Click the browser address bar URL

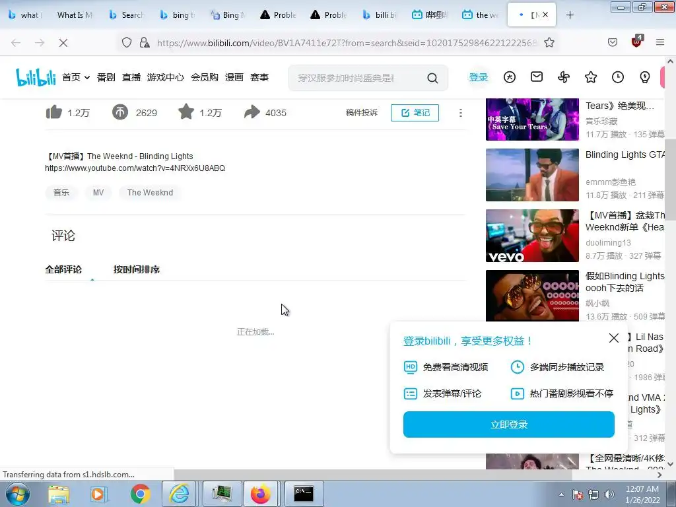click(347, 43)
